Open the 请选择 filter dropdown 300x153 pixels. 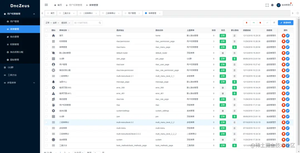(66, 23)
